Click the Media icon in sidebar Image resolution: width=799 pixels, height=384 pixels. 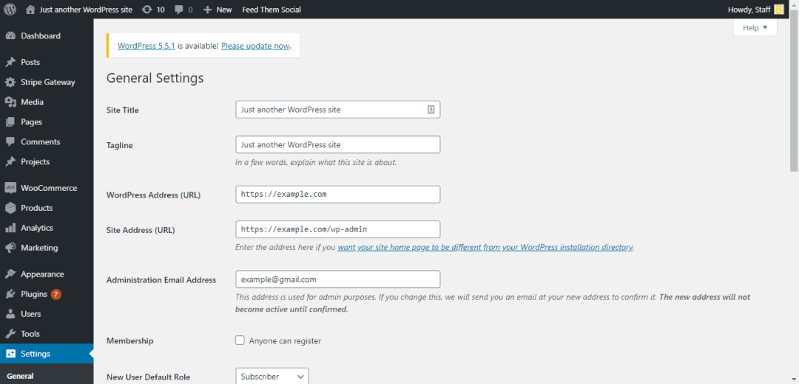(x=10, y=102)
